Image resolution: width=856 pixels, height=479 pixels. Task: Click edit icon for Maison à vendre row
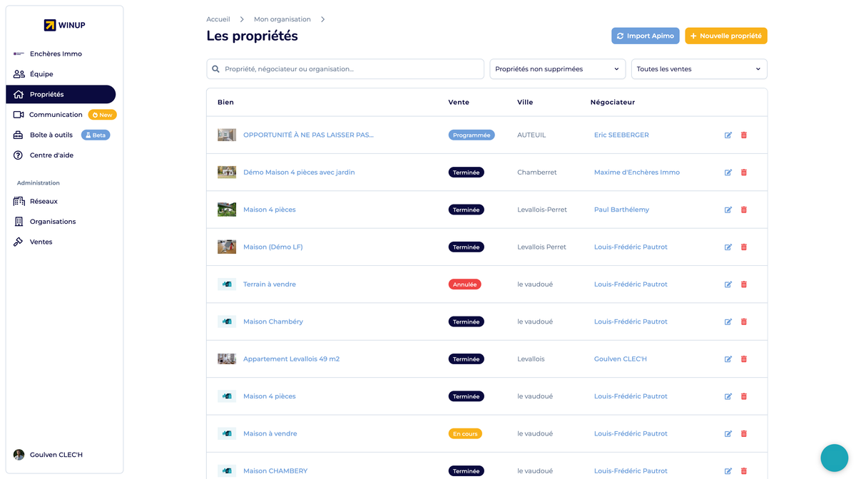728,434
